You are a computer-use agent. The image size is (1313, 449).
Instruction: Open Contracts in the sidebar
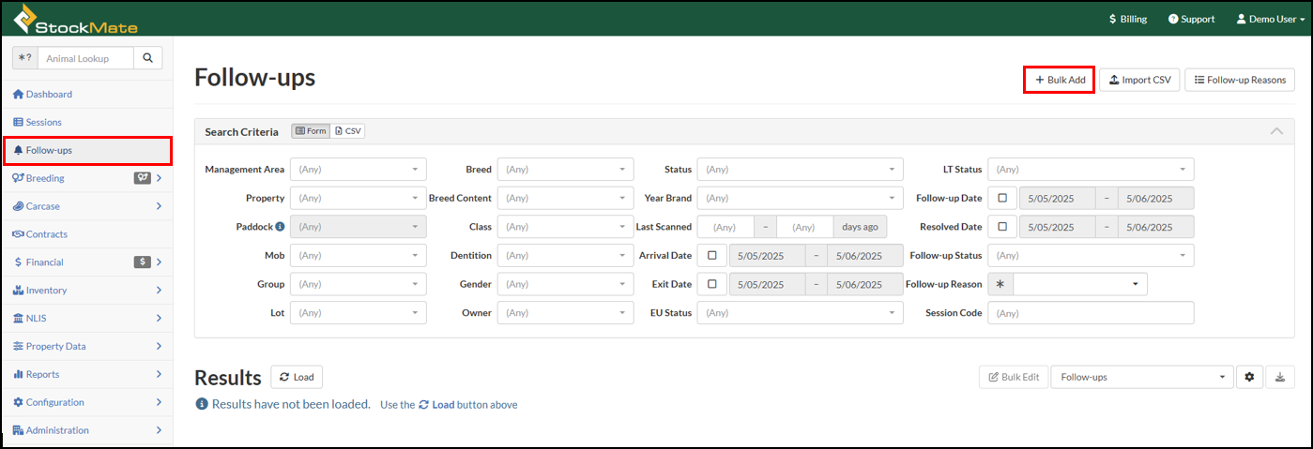pyautogui.click(x=86, y=234)
